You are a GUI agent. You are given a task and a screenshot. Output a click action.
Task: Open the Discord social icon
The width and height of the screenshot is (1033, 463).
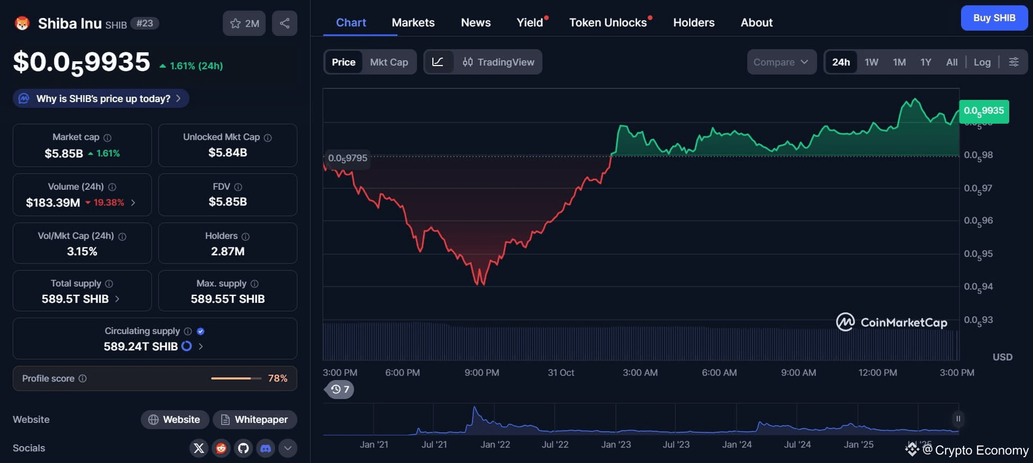[266, 448]
